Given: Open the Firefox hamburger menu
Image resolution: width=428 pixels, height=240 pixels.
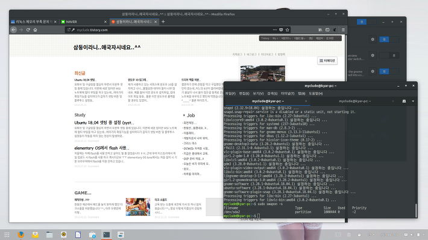Looking at the screenshot, I should [x=343, y=30].
